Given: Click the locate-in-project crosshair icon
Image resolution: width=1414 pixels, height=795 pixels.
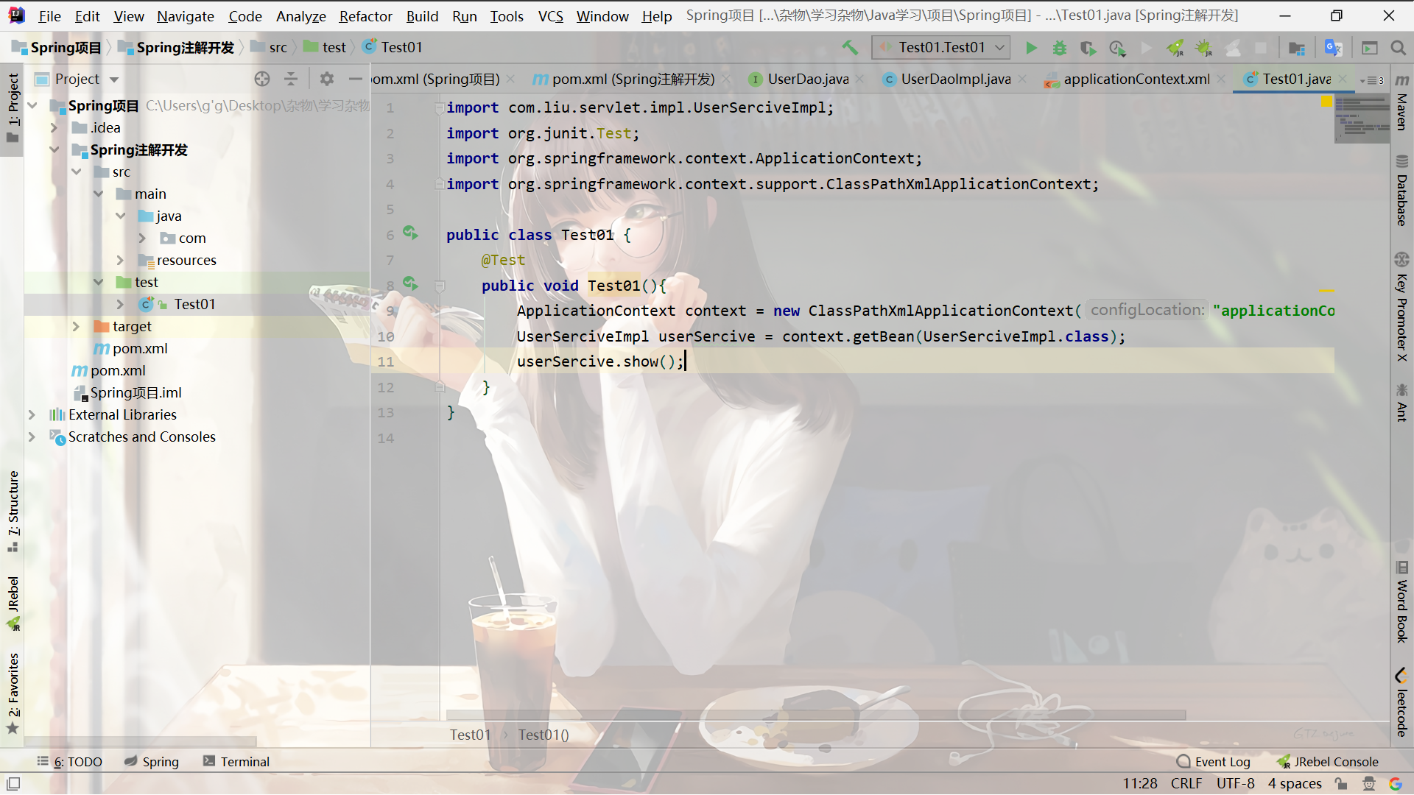Looking at the screenshot, I should click(x=262, y=79).
